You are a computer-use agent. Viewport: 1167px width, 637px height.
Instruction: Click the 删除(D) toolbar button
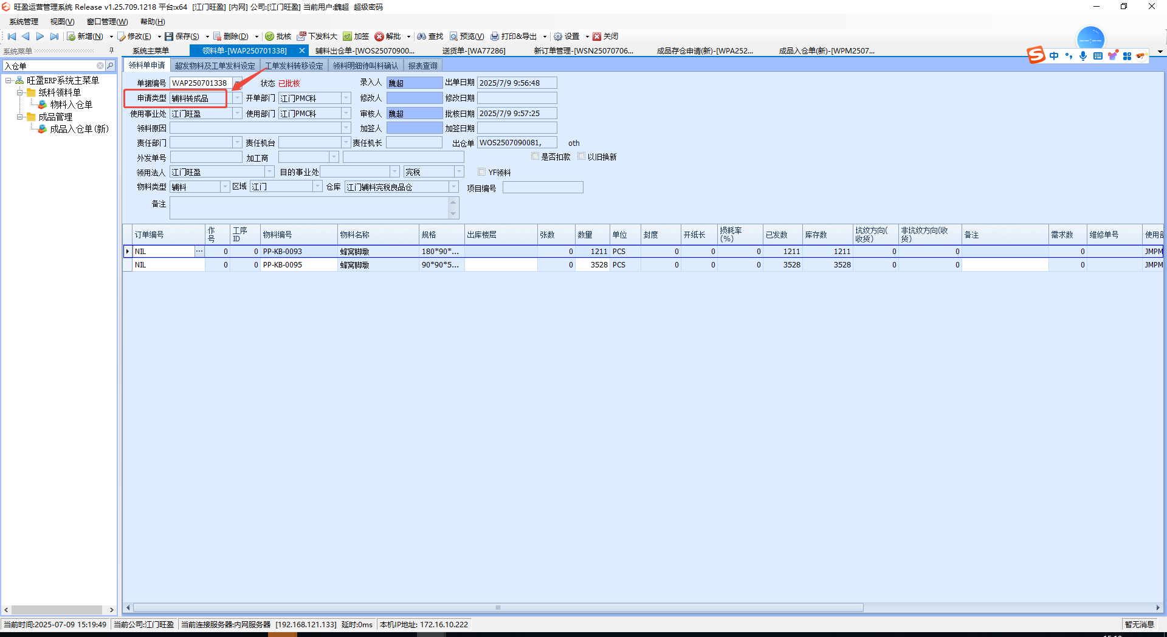pos(231,36)
